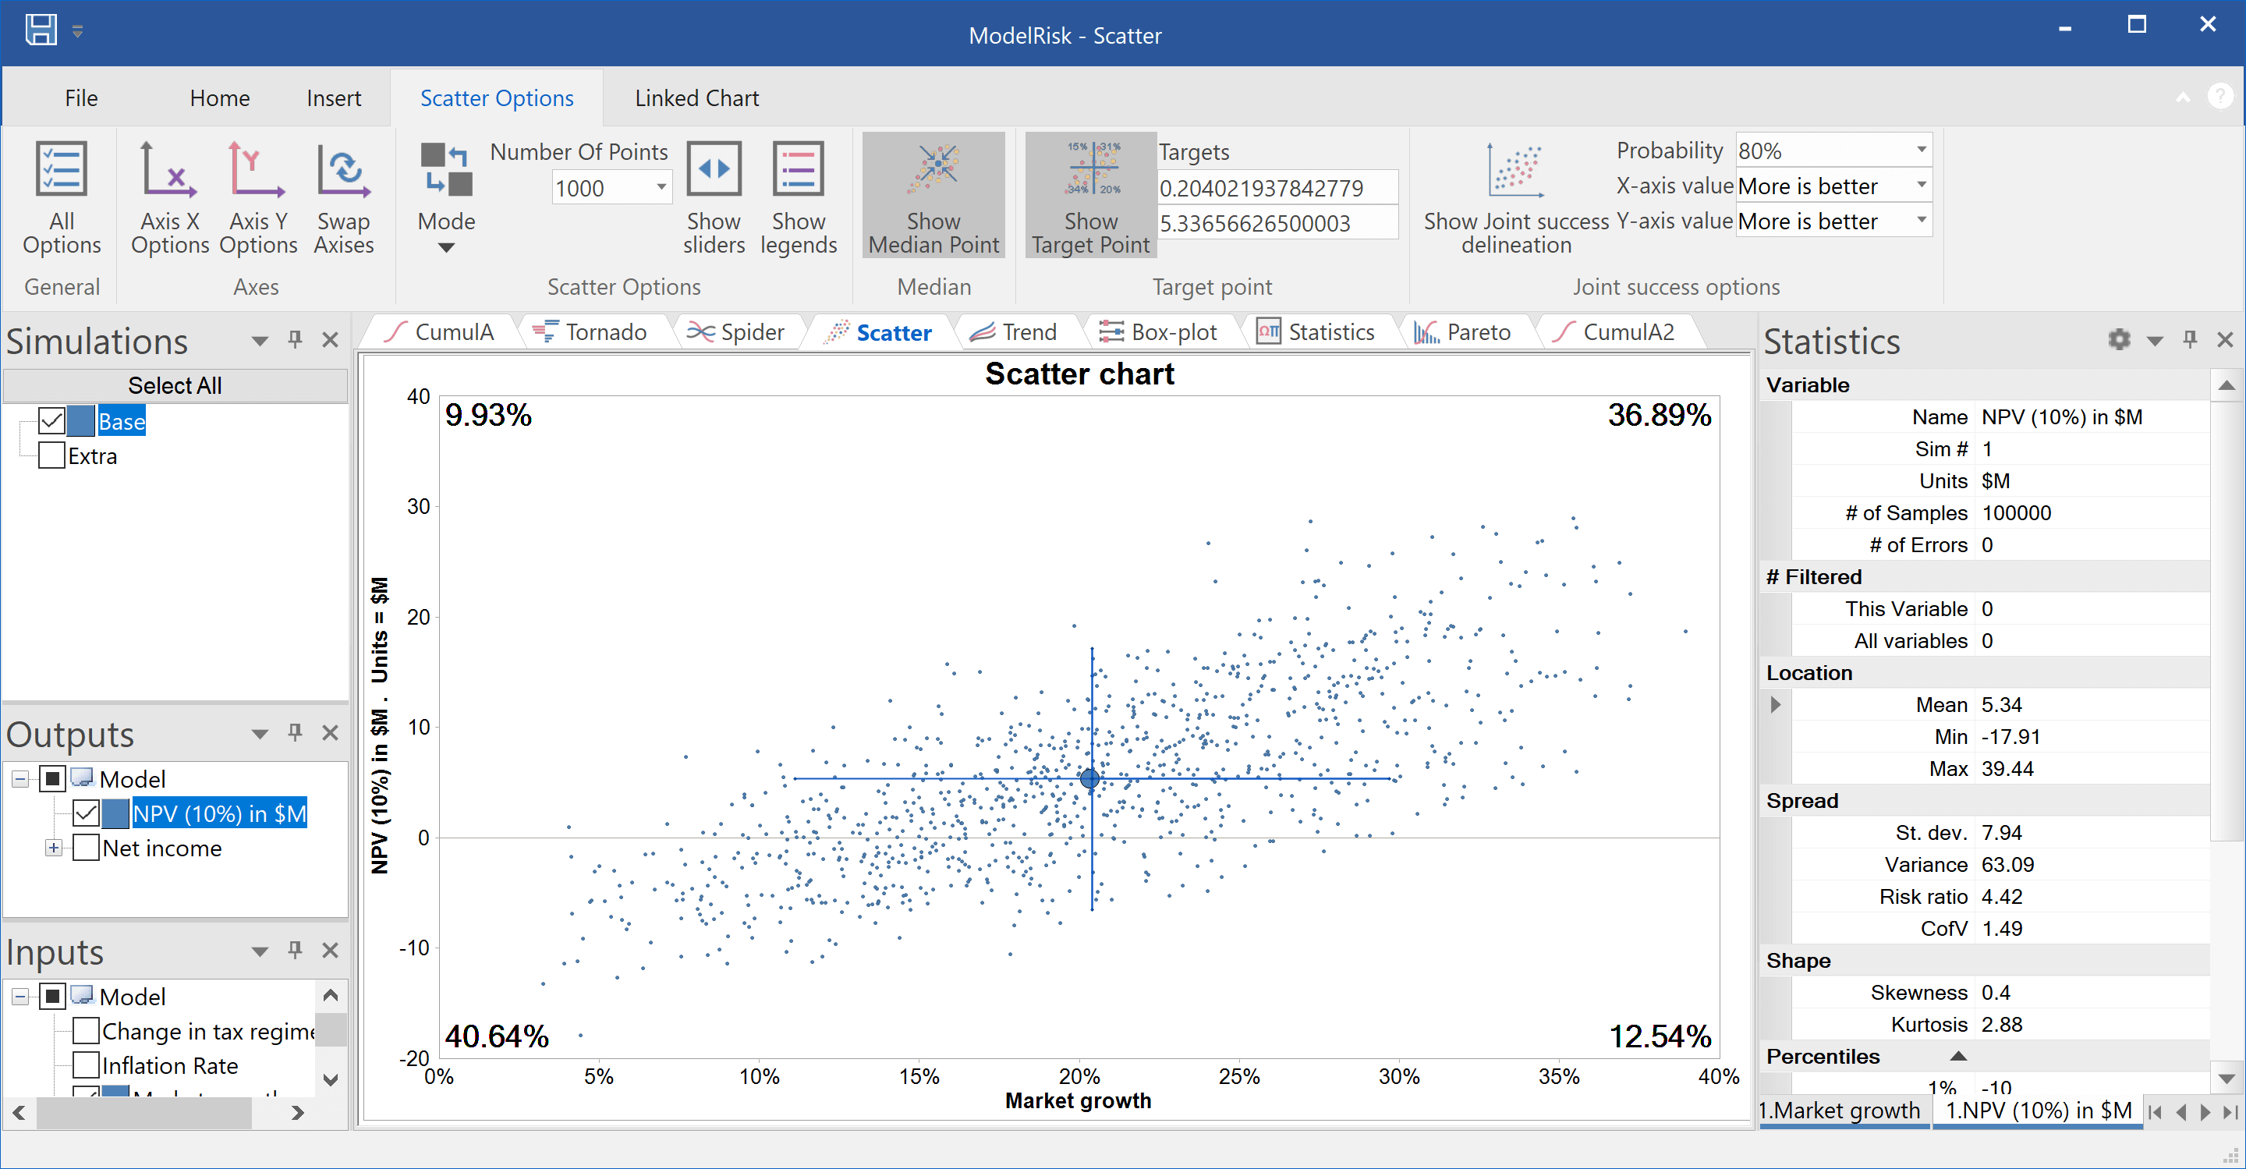The image size is (2246, 1169).
Task: Click Select All in the Simulations panel
Action: coord(175,384)
